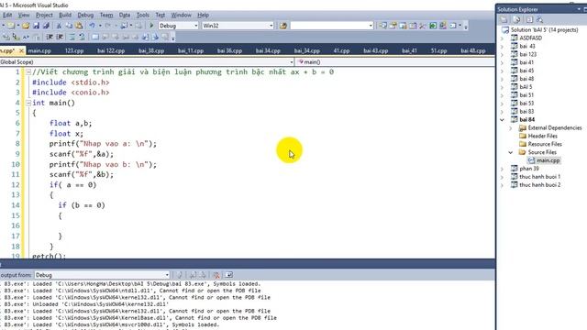Click the Toolbox icon in the toolbar

(423, 26)
